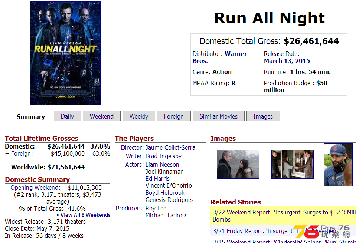
Task: Select the Widest Release 3,171 theaters text
Action: pos(45,222)
